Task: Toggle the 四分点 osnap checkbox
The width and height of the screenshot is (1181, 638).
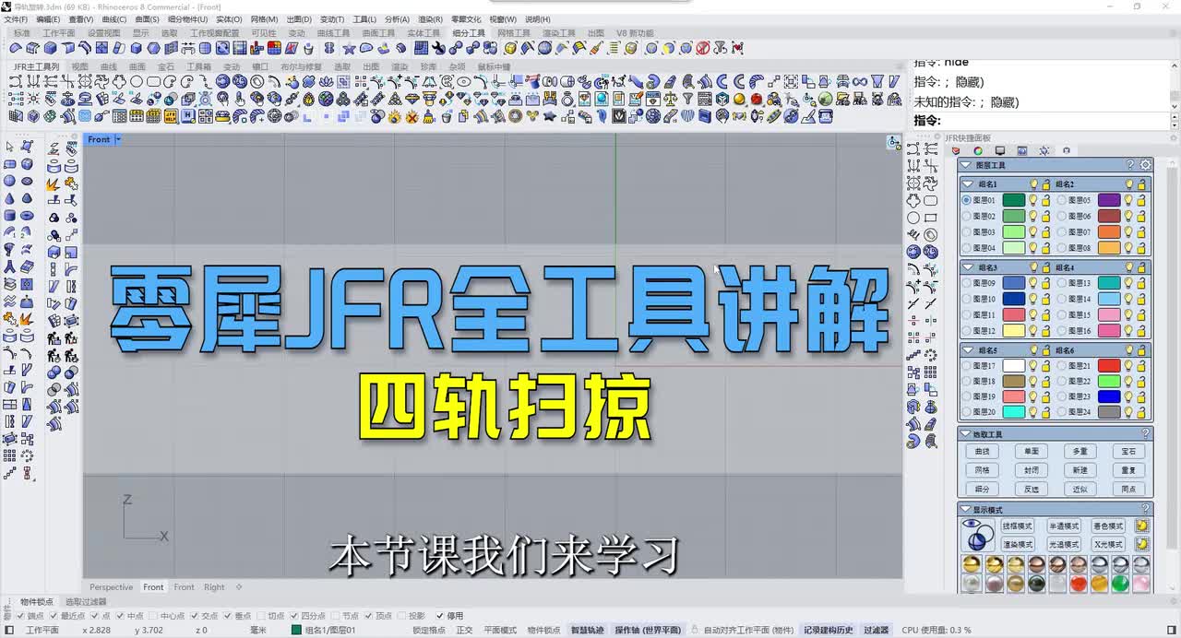Action: click(x=294, y=616)
